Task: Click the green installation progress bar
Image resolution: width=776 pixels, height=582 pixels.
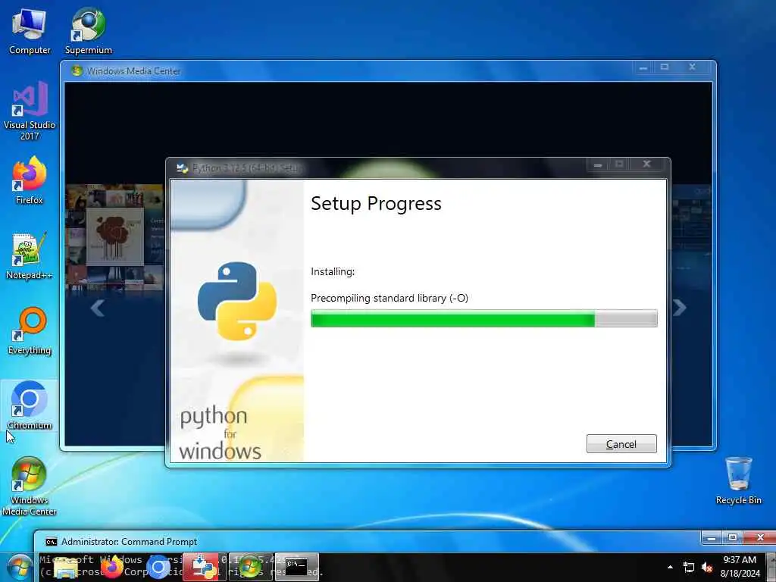Action: 484,319
